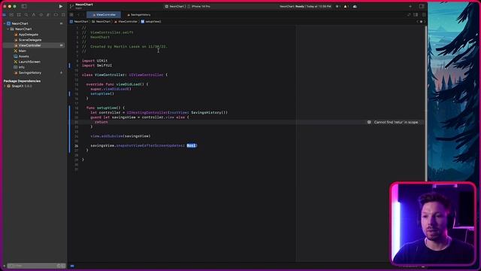Go to the next issue arrow
Screen dimensions: 481x271
tap(425, 22)
